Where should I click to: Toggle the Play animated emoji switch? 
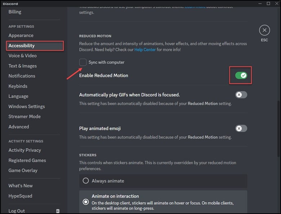click(241, 128)
